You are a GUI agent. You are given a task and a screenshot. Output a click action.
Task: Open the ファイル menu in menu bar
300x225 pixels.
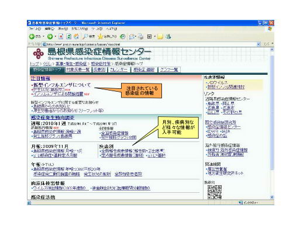pyautogui.click(x=35, y=29)
